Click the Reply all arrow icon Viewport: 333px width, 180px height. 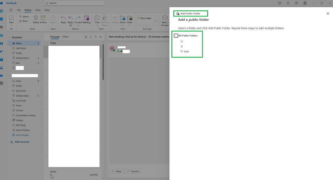tap(70, 18)
